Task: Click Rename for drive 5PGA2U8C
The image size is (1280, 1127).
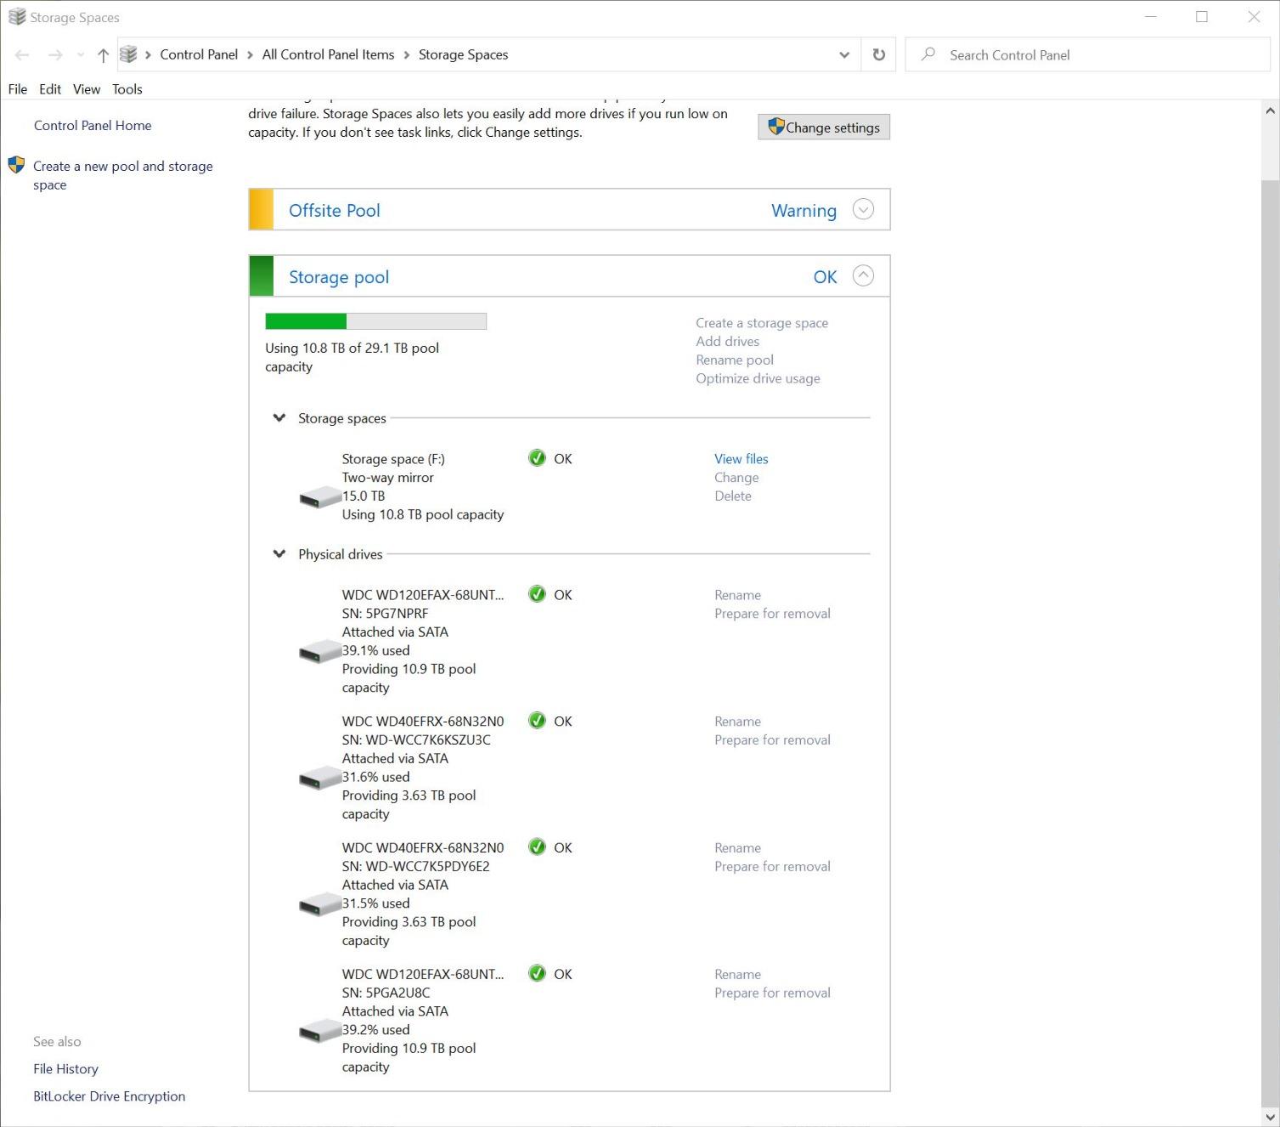Action: click(x=737, y=974)
